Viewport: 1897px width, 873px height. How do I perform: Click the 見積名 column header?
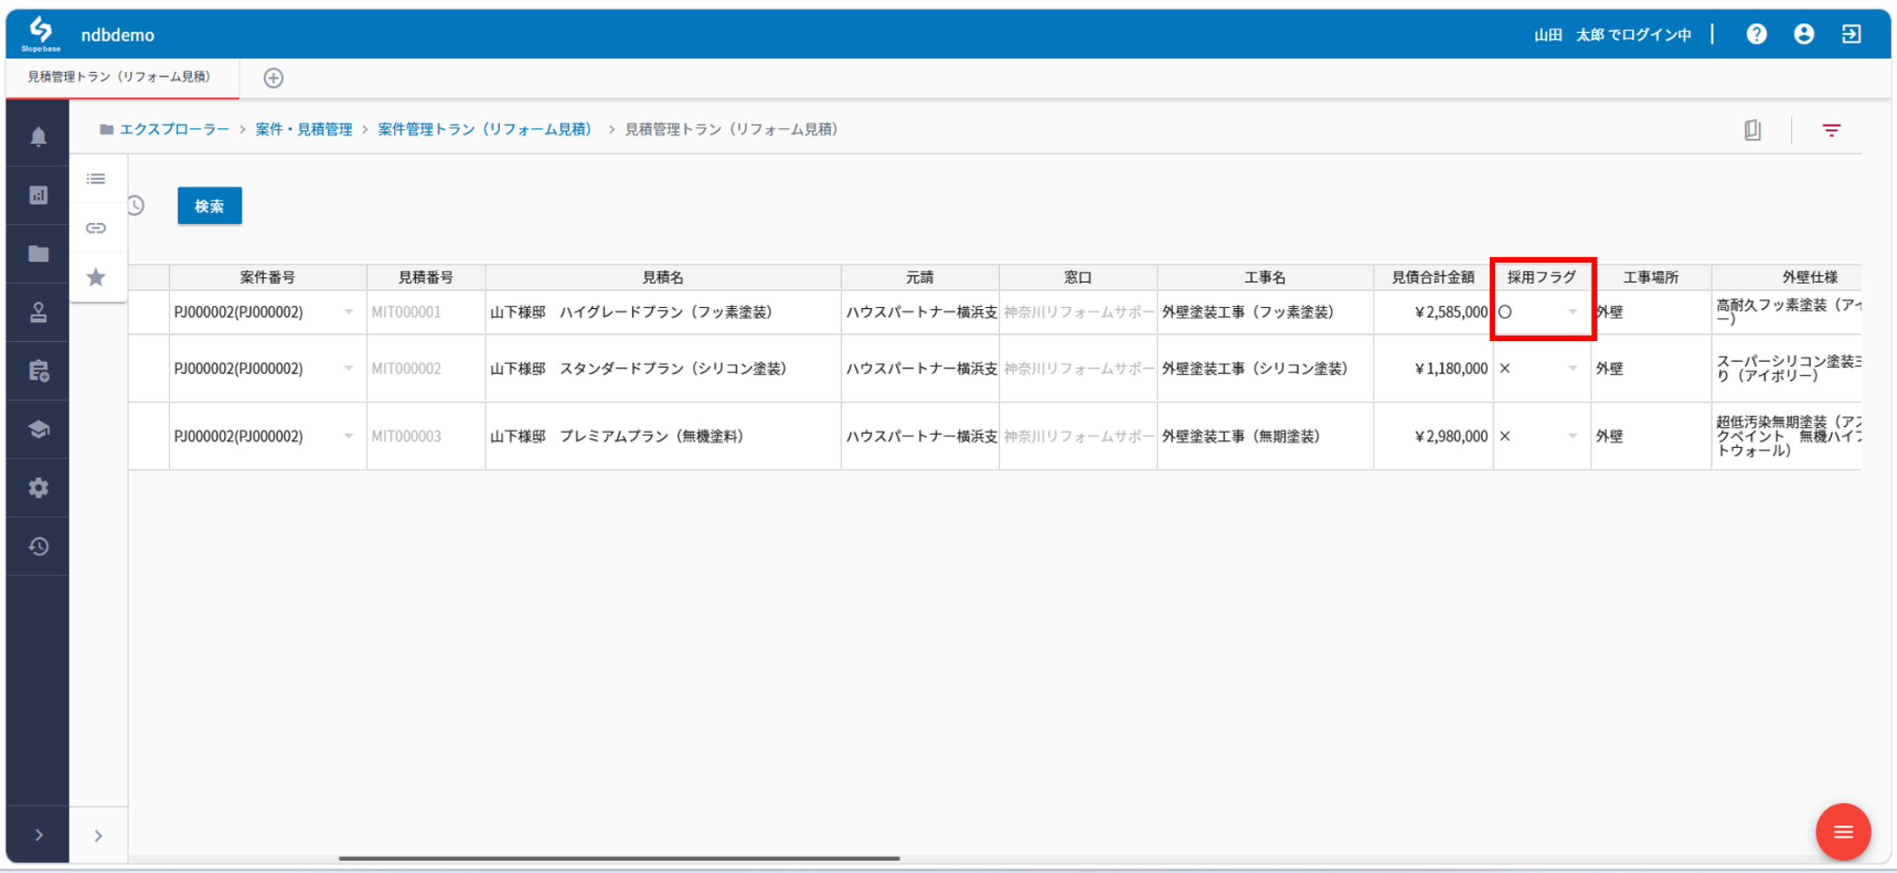click(662, 277)
